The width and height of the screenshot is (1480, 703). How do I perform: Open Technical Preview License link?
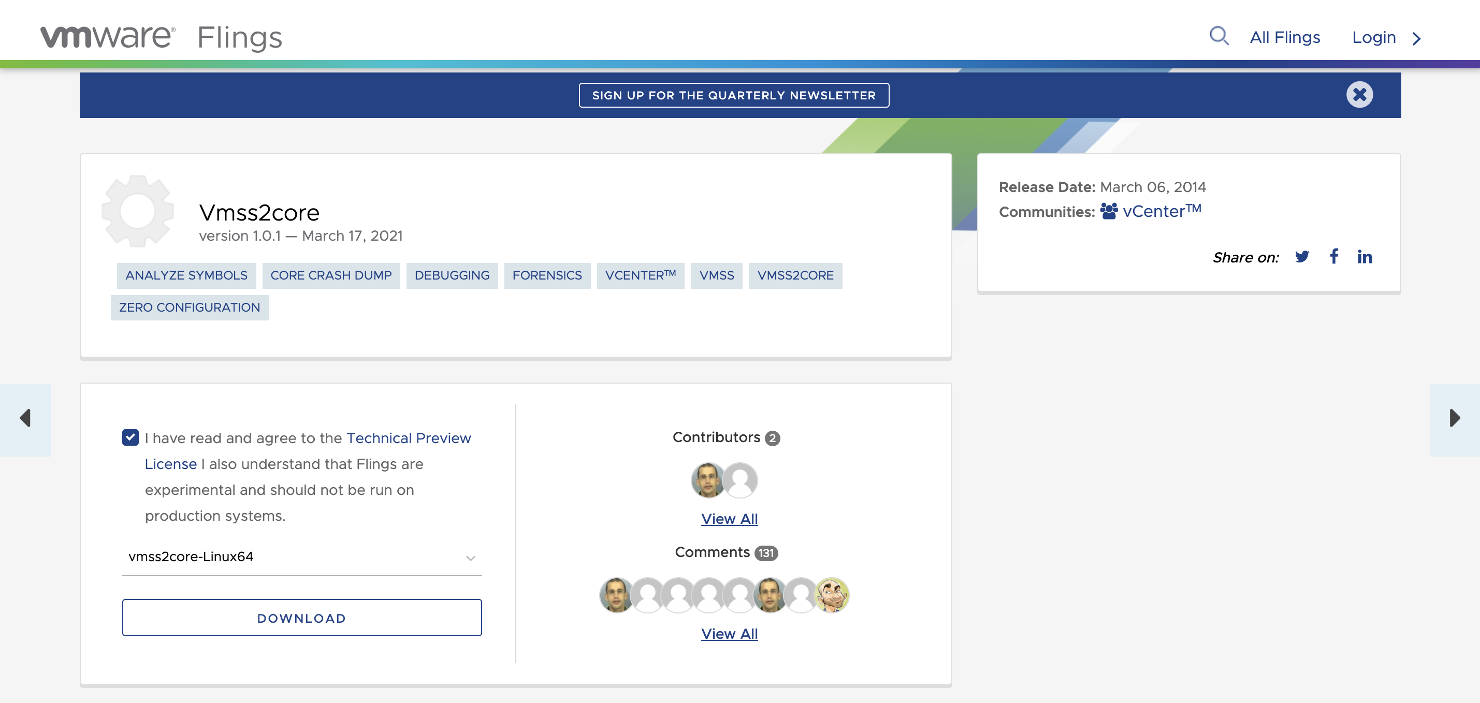tap(409, 438)
